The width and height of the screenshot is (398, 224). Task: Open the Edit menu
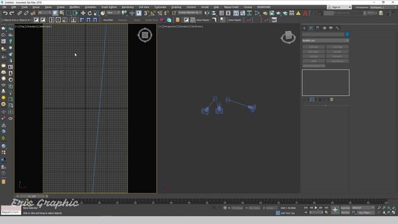[14, 7]
